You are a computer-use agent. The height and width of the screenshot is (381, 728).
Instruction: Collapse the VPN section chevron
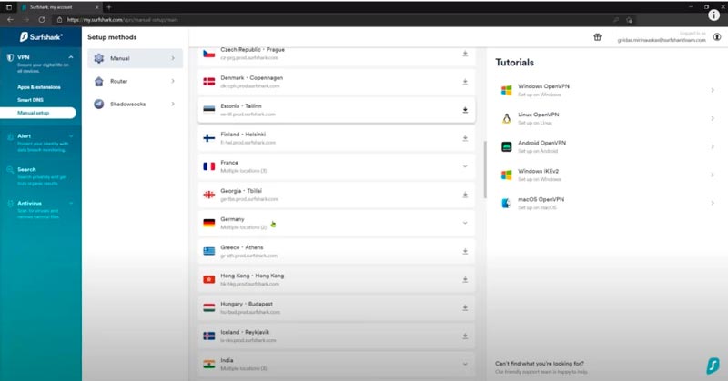coord(71,57)
